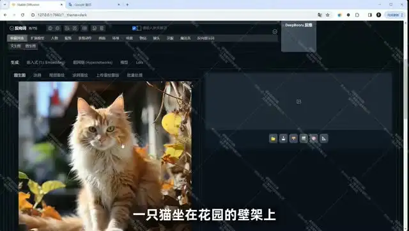The height and width of the screenshot is (231, 409).
Task: Go back with the browser back arrow
Action: (x=5, y=15)
